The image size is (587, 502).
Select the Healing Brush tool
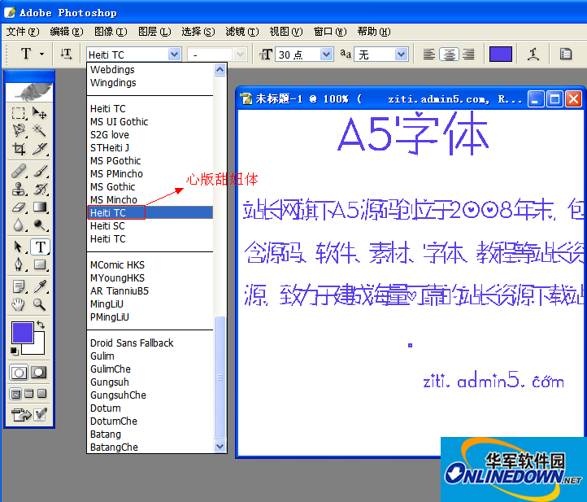tap(18, 171)
